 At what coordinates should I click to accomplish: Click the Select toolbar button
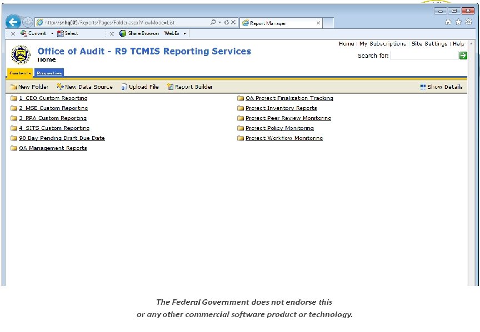[68, 33]
